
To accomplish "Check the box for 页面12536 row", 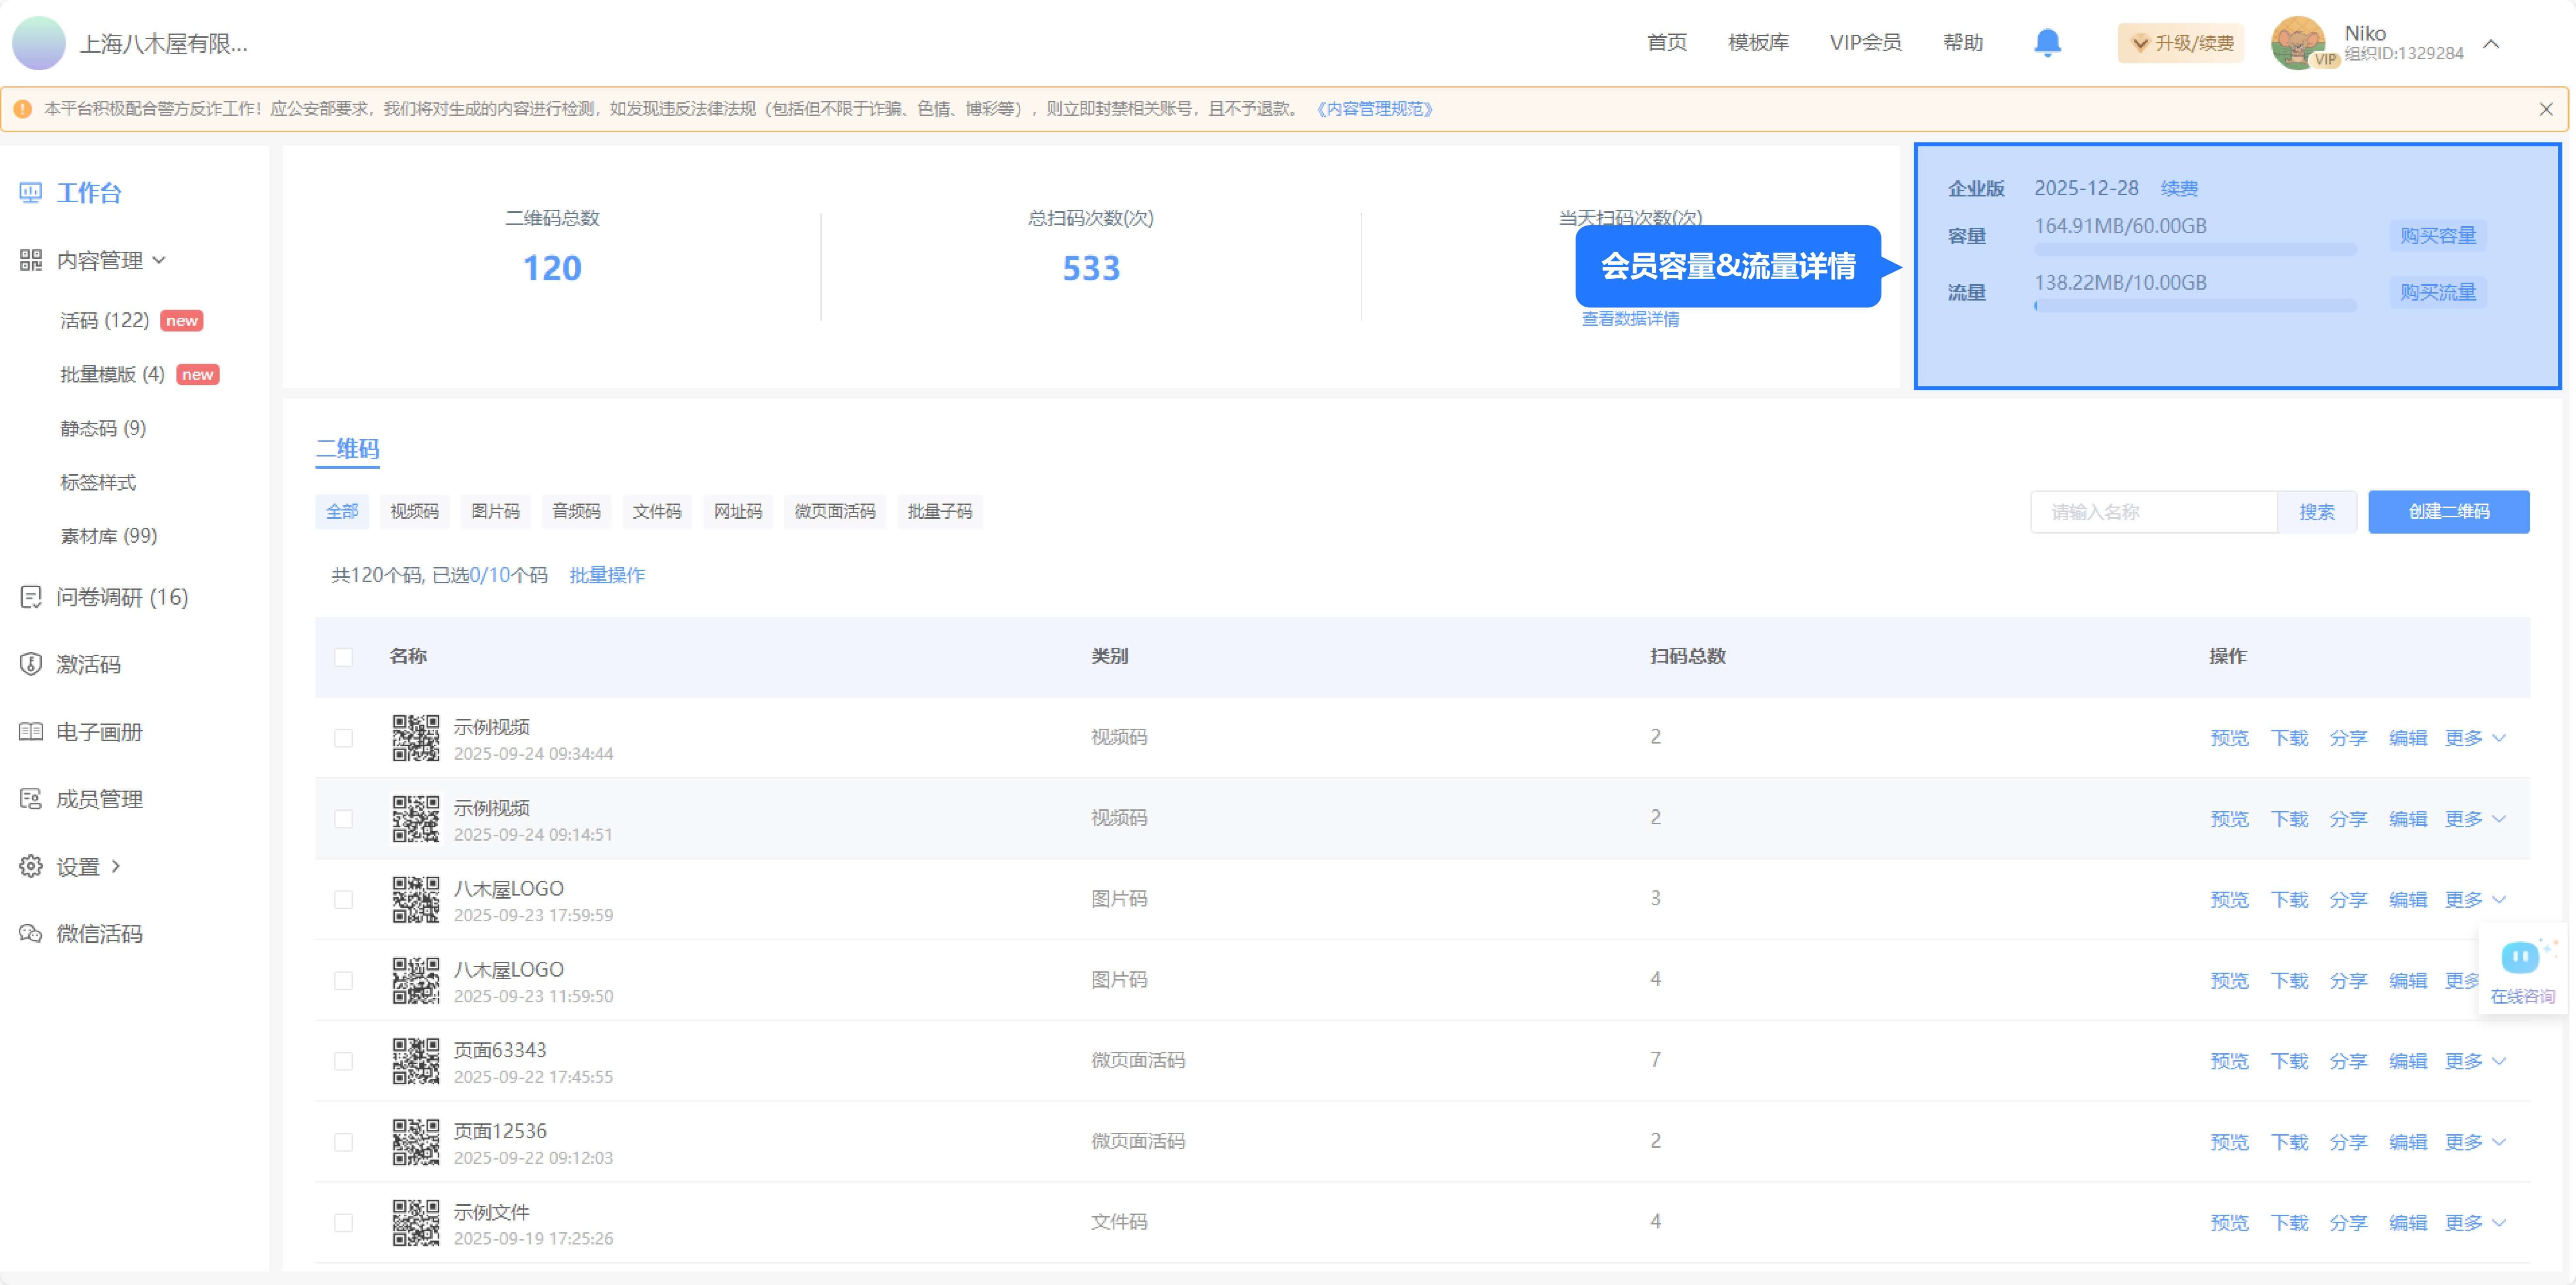I will (343, 1142).
